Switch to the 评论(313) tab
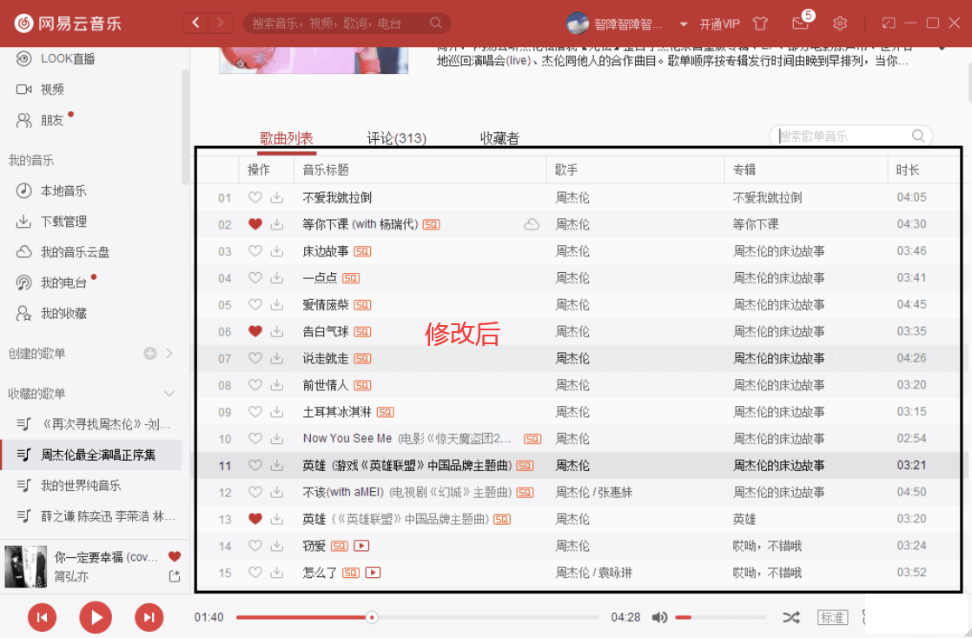972x638 pixels. [397, 138]
